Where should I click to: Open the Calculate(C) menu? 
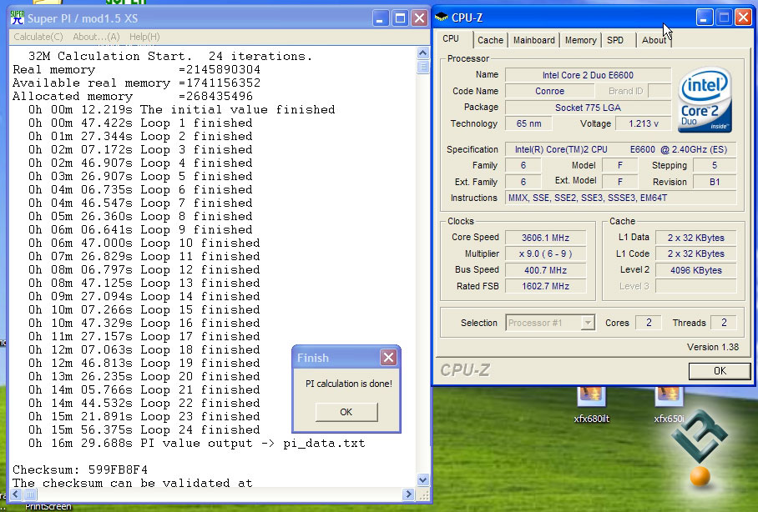click(x=38, y=37)
